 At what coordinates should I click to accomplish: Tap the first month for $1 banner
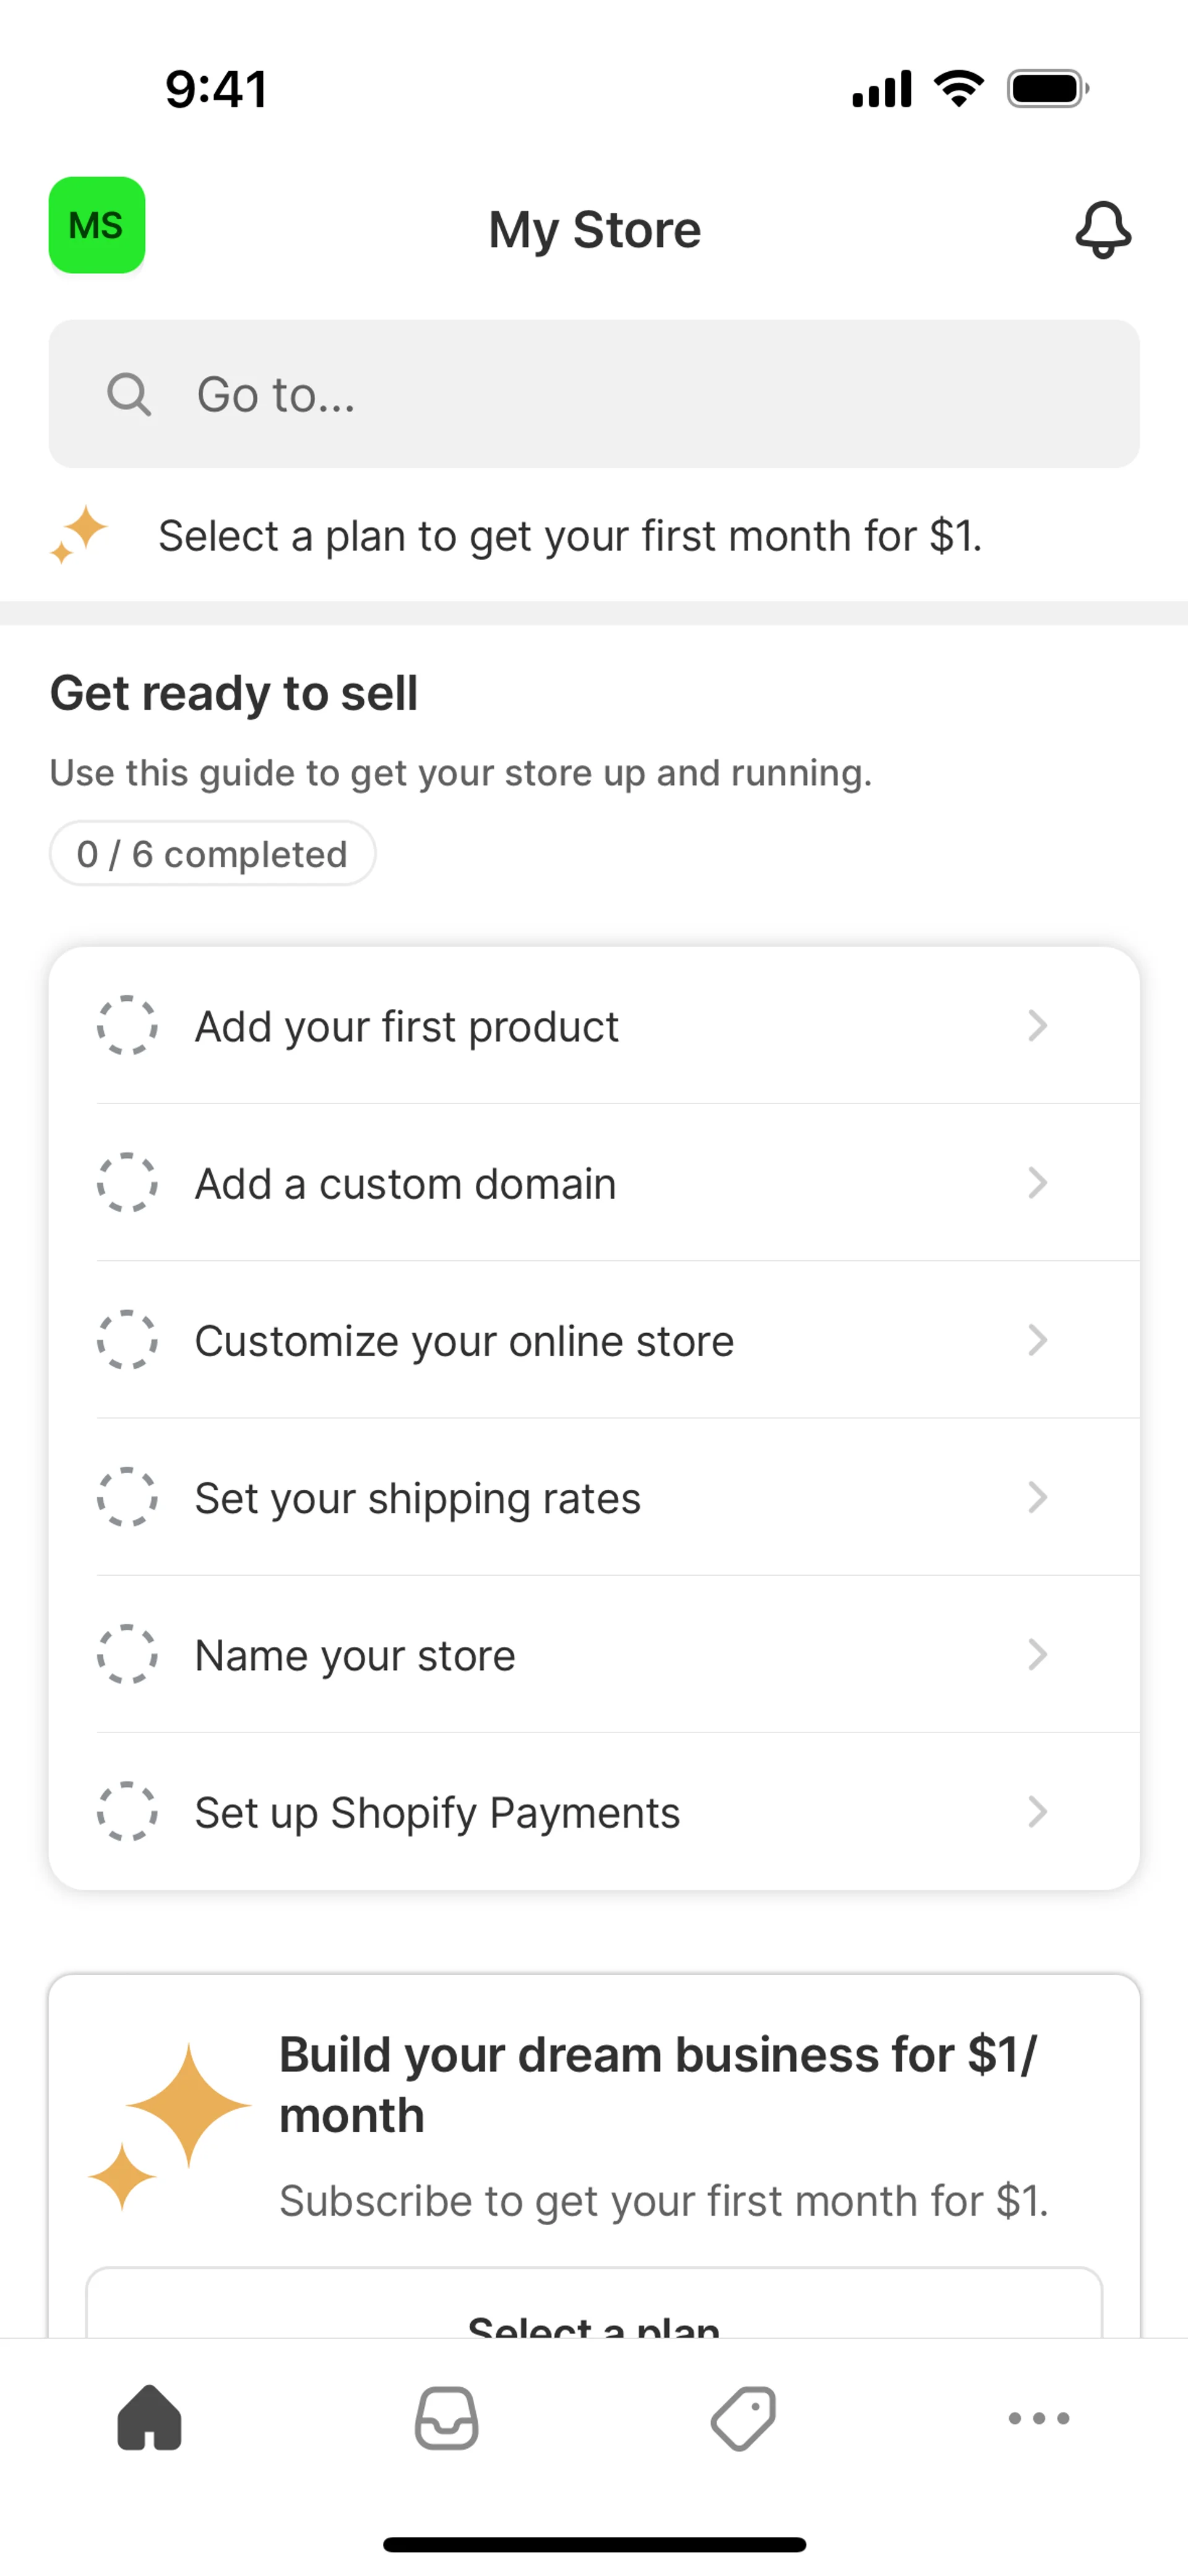point(570,536)
